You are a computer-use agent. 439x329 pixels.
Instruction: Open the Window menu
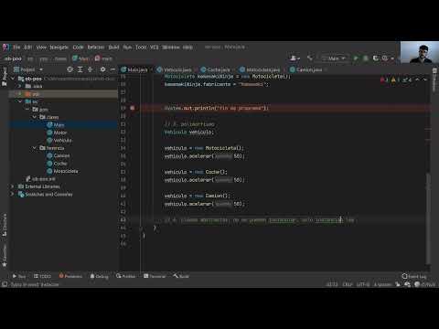[171, 48]
